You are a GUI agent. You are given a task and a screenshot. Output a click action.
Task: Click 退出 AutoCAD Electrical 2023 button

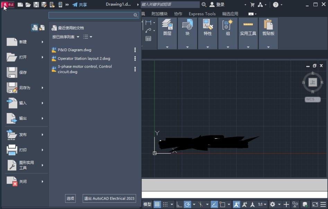tap(109, 198)
